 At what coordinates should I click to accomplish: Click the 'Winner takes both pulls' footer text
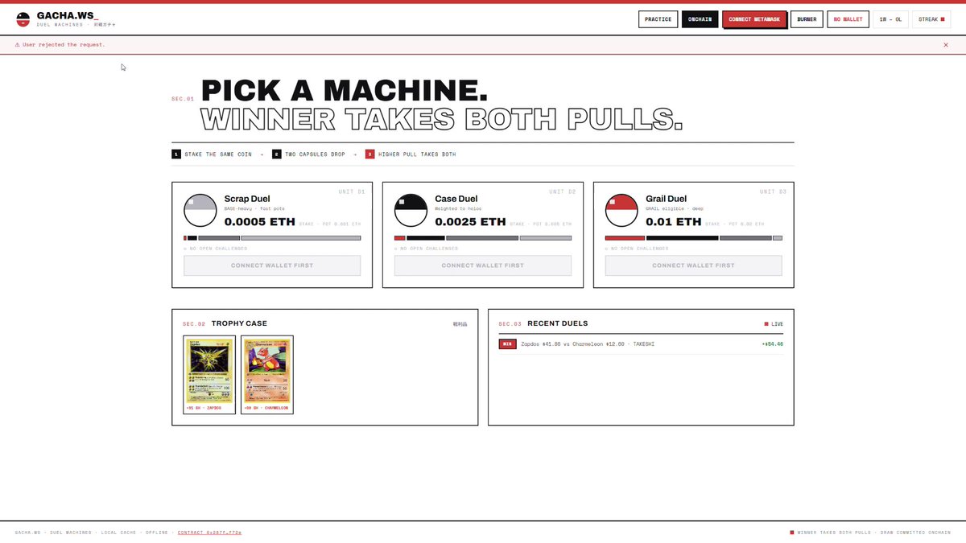click(x=834, y=533)
